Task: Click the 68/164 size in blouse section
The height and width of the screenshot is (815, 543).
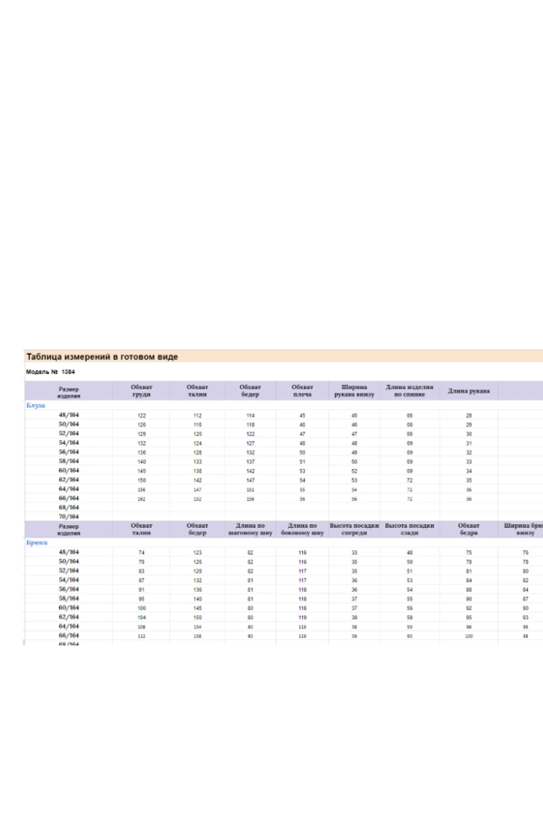Action: click(x=68, y=507)
